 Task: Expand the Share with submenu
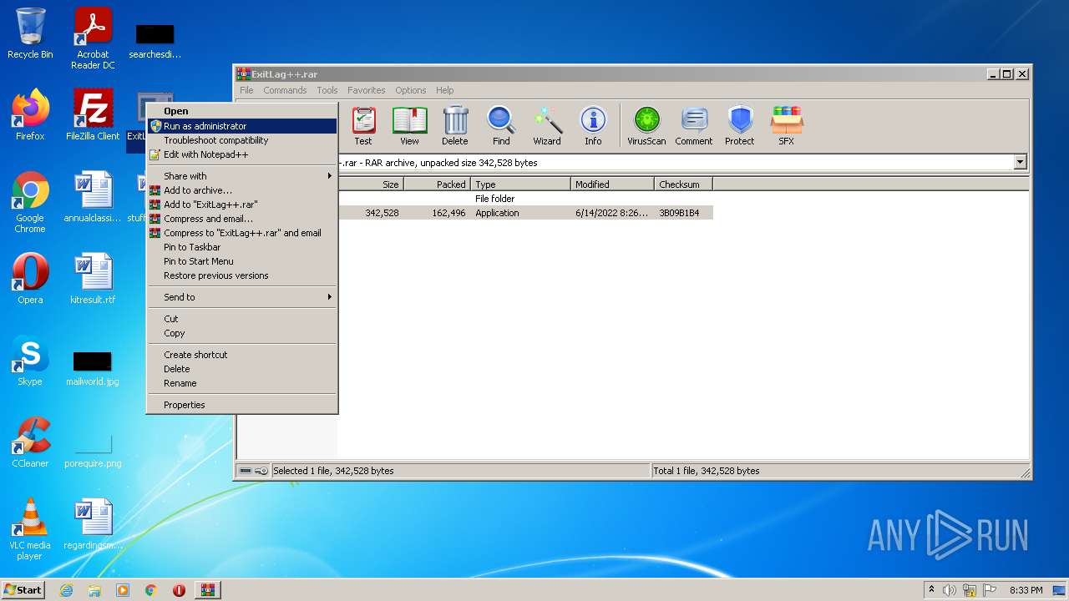coord(242,176)
